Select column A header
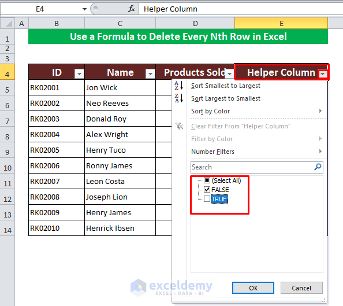Viewport: 343px width, 306px height. pyautogui.click(x=21, y=23)
